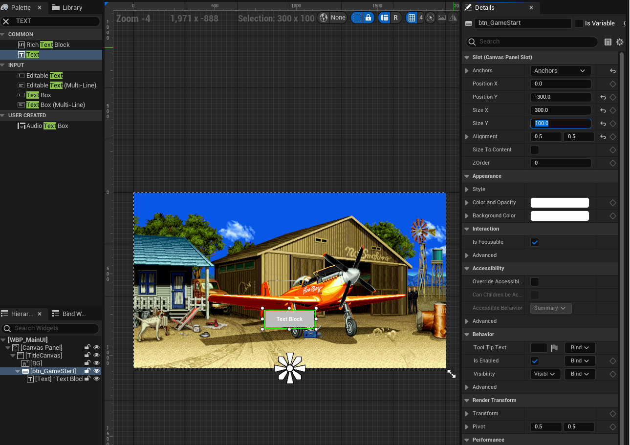Collapse the TitleCanvas tree node
Image resolution: width=630 pixels, height=445 pixels.
click(x=13, y=356)
